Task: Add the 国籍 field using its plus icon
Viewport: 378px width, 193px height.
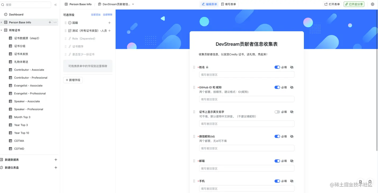Action: point(109,23)
